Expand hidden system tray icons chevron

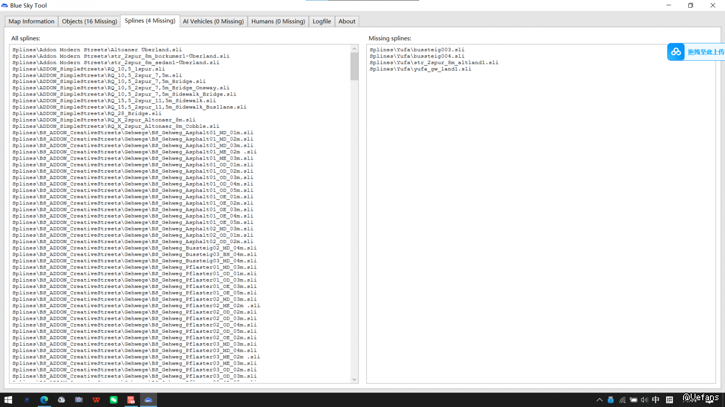(599, 400)
